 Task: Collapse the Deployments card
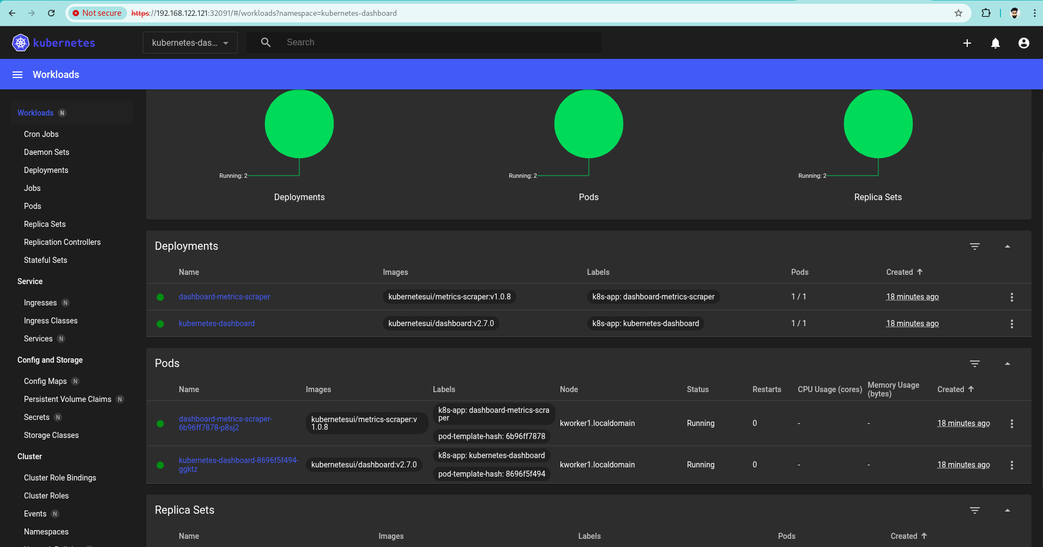pyautogui.click(x=1007, y=247)
